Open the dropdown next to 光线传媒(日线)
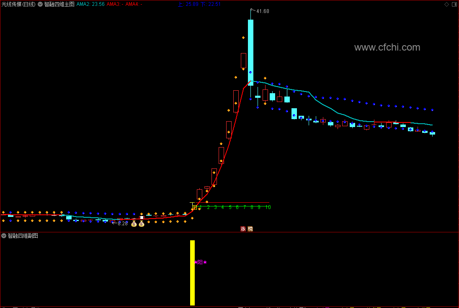The height and width of the screenshot is (308, 459). click(40, 4)
